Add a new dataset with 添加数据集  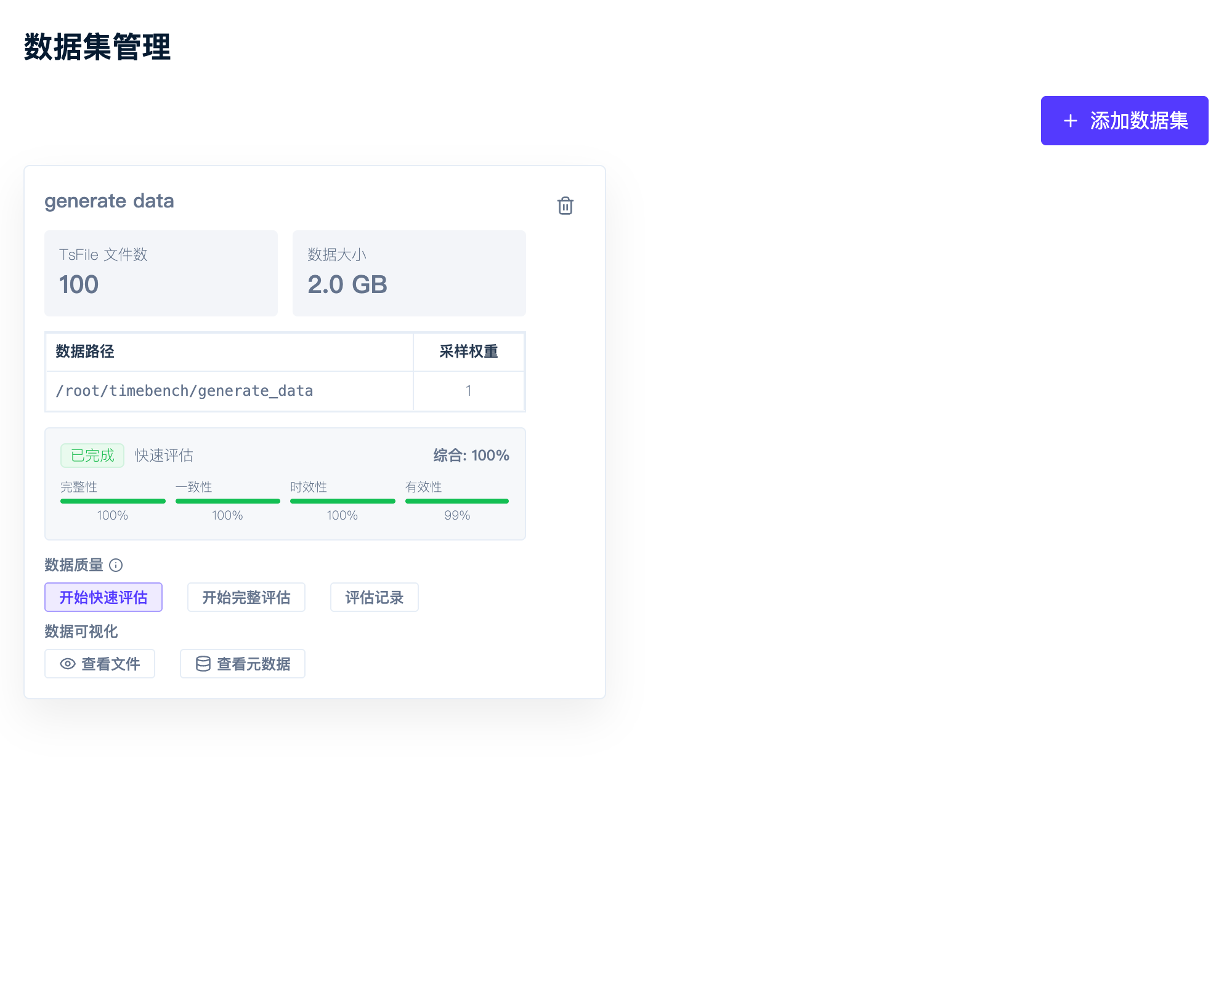coord(1124,121)
